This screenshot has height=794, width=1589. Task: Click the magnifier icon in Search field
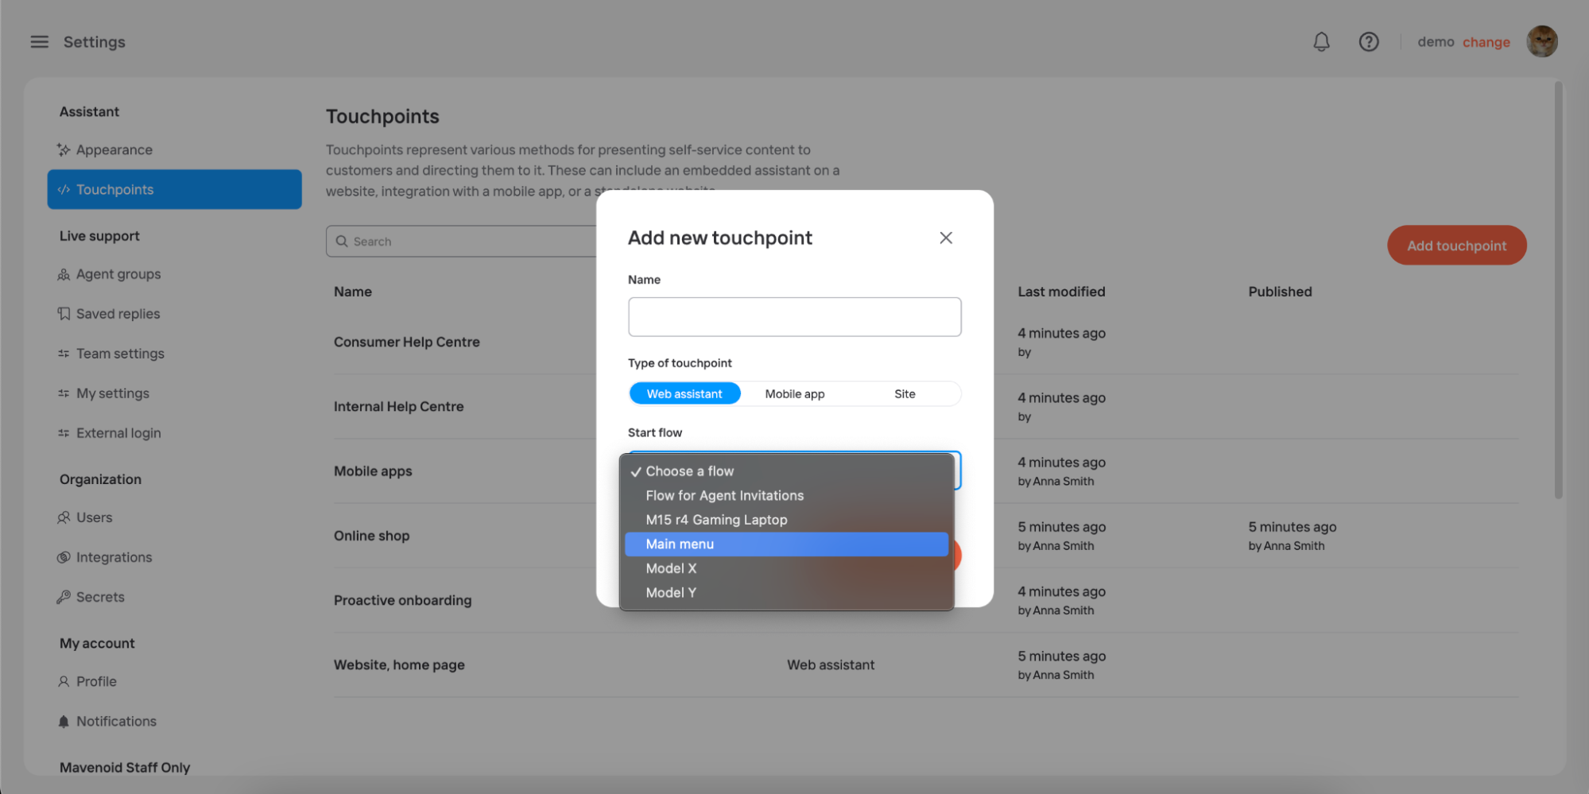342,241
